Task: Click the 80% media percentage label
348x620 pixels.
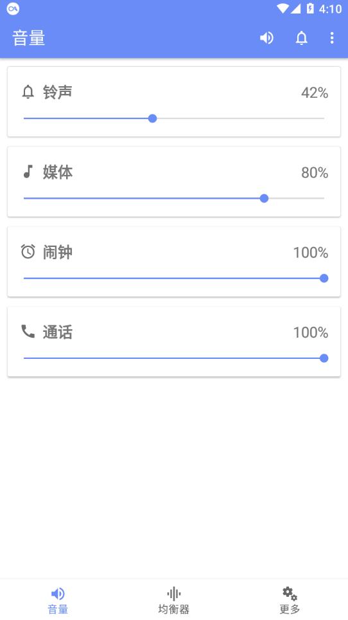Action: tap(315, 173)
